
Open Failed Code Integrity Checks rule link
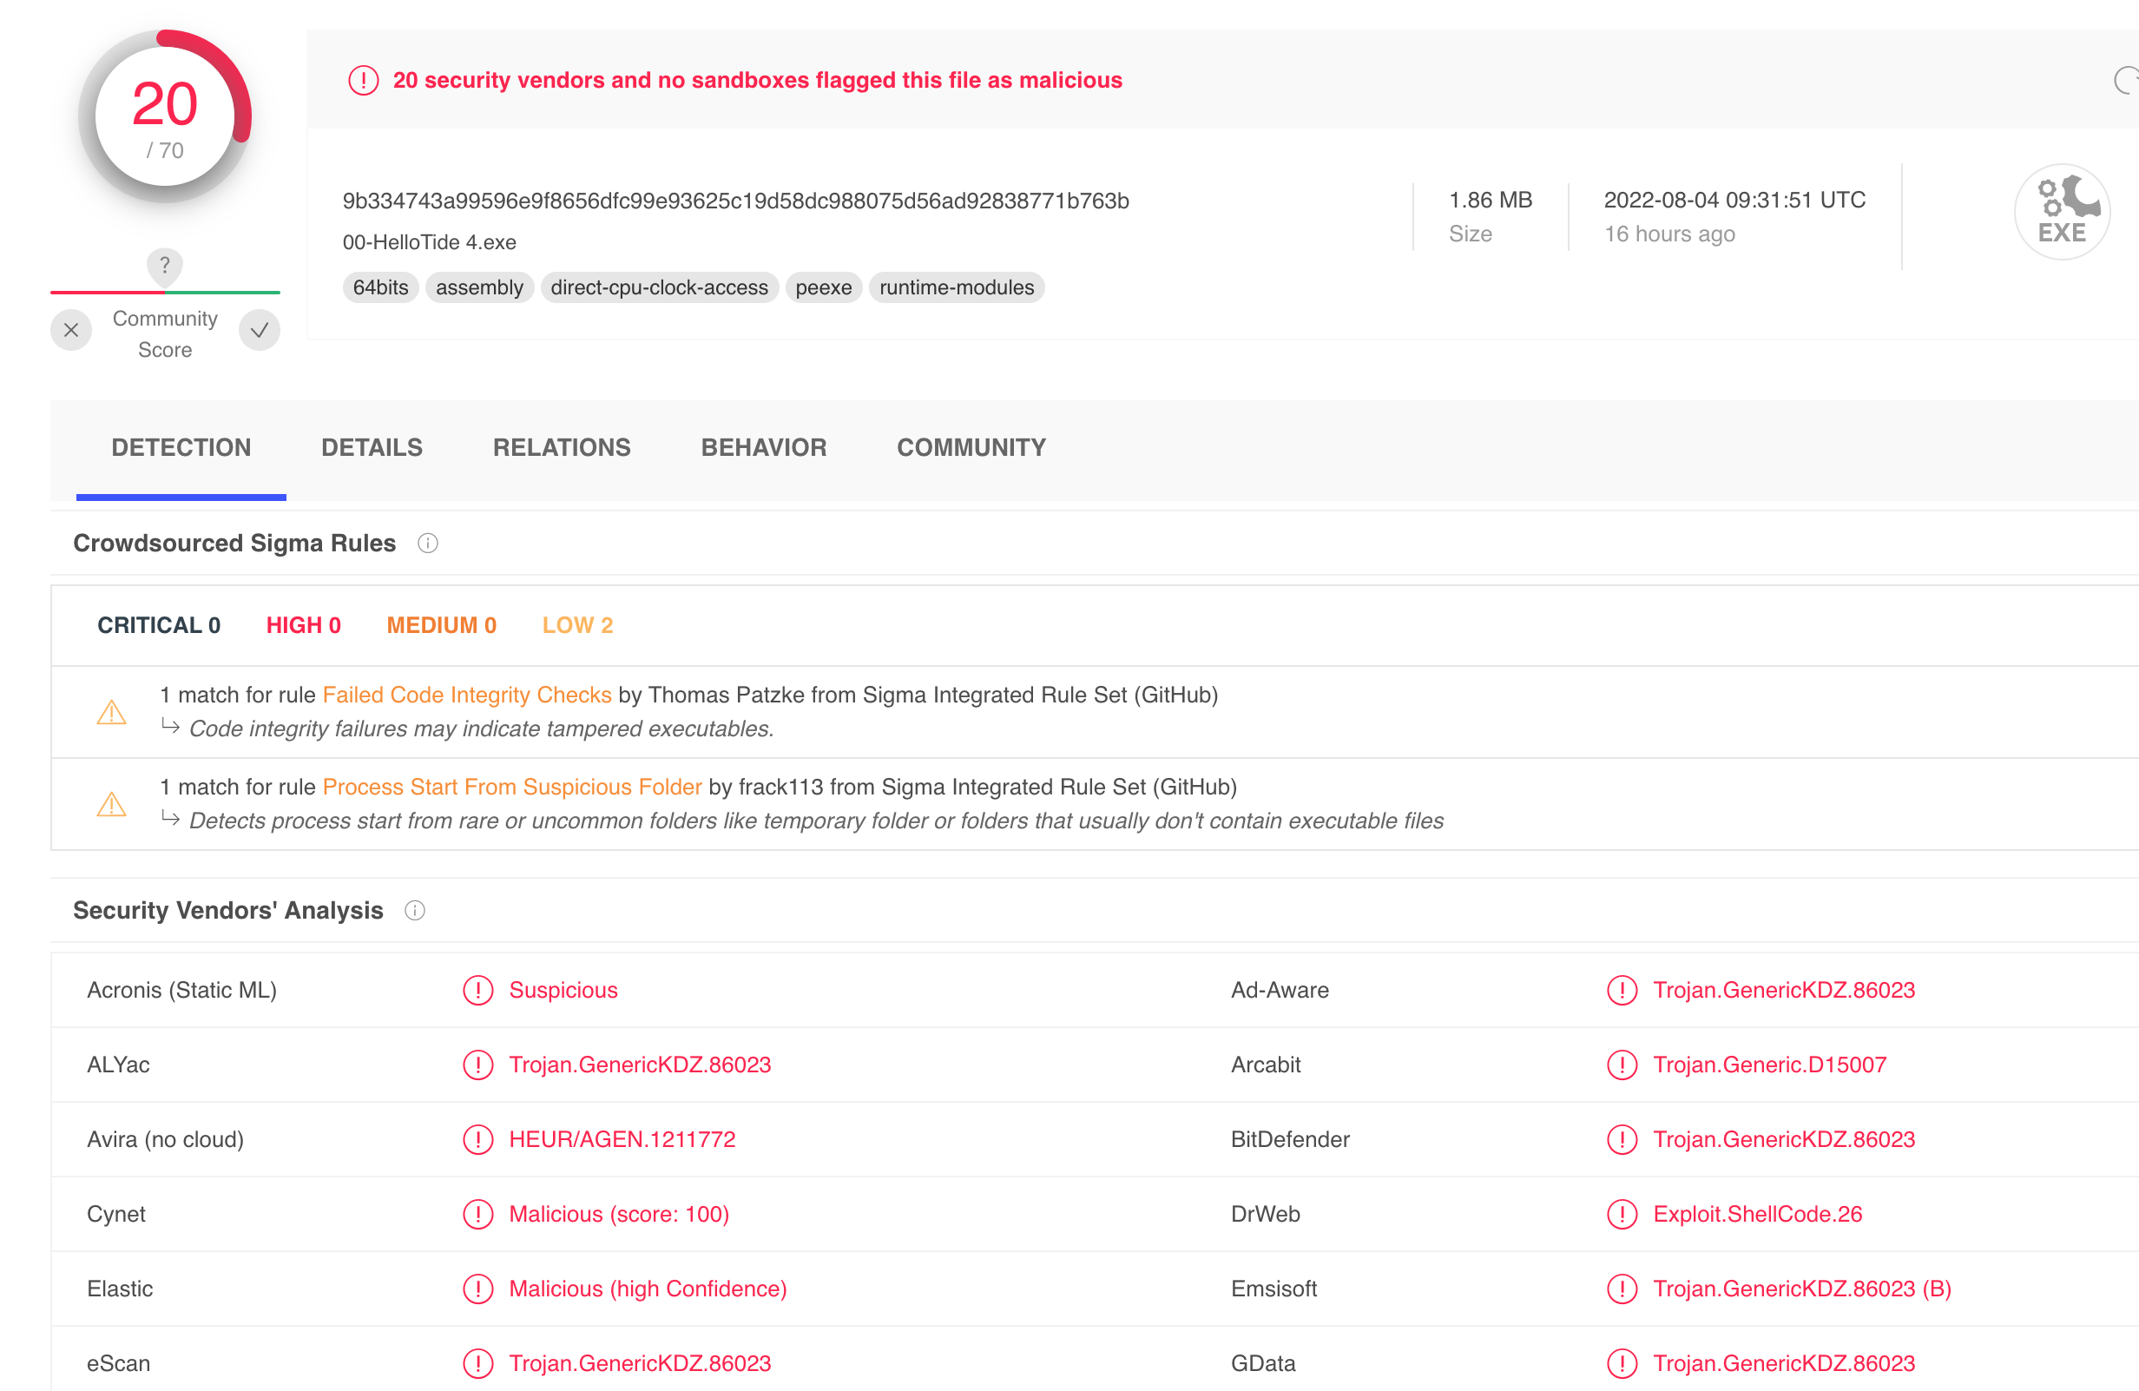tap(466, 695)
